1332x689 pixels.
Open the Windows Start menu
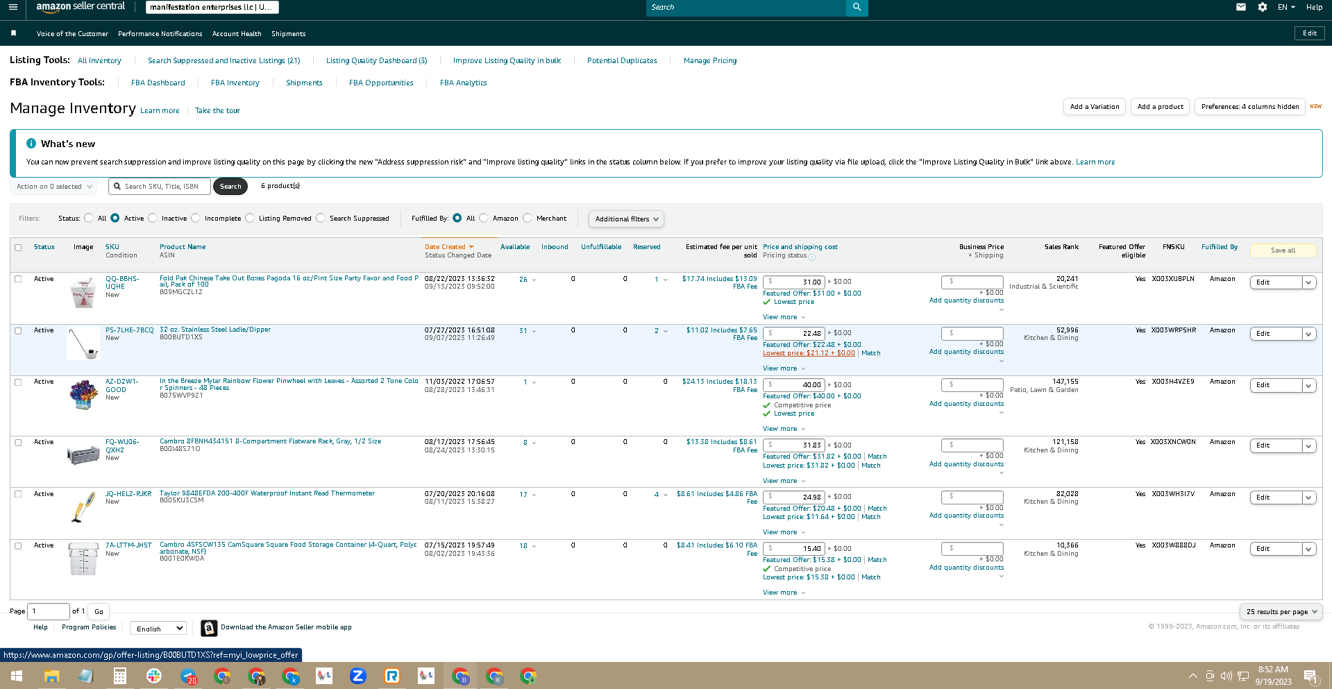coord(17,676)
